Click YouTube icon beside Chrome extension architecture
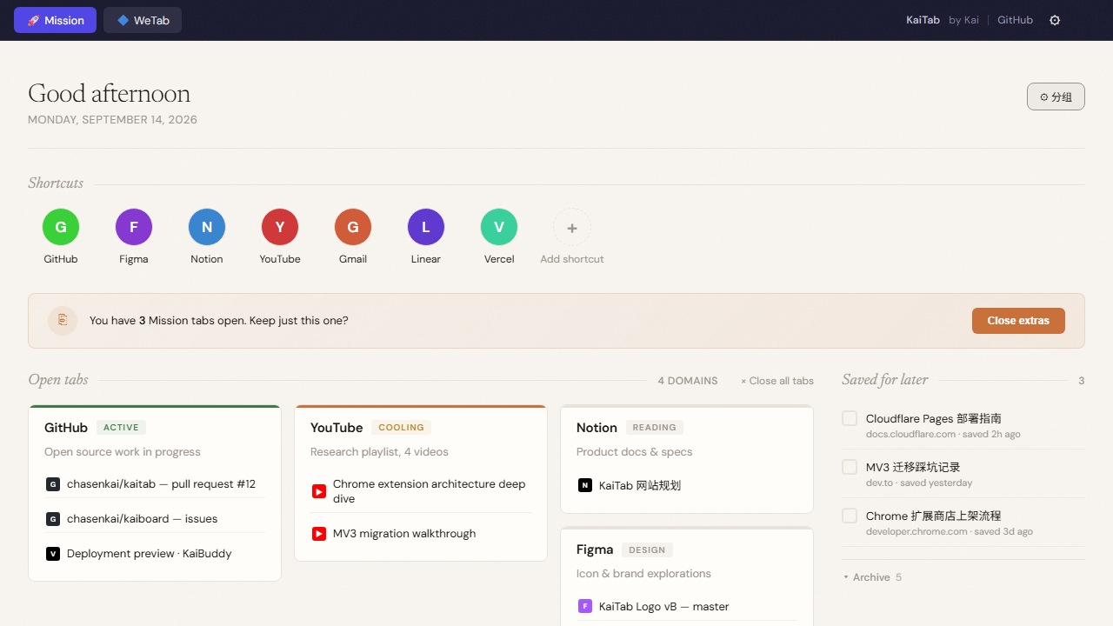The image size is (1113, 626). [319, 491]
